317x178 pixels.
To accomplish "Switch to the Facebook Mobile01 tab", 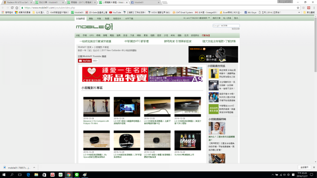I will click(x=145, y=3).
